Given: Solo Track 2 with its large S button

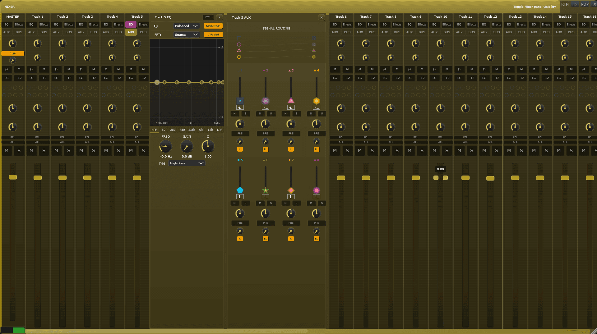Looking at the screenshot, I should (69, 151).
